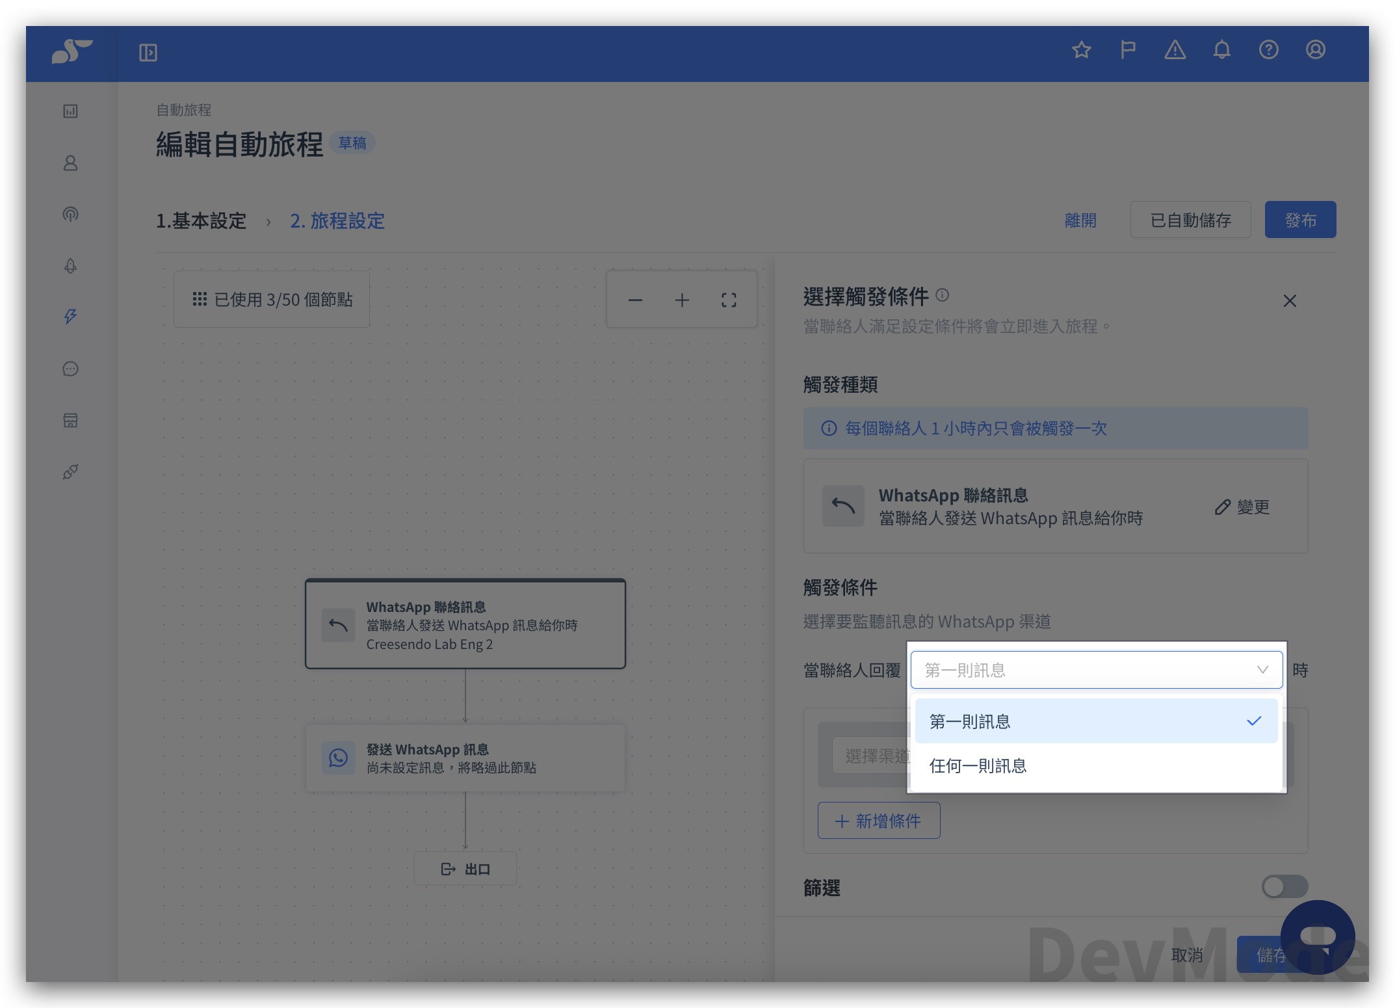Select the 出口 exit node
The height and width of the screenshot is (1008, 1395).
tap(465, 869)
